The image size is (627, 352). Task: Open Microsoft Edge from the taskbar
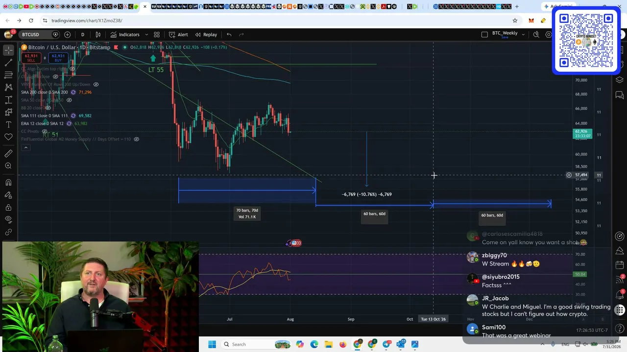pyautogui.click(x=314, y=345)
